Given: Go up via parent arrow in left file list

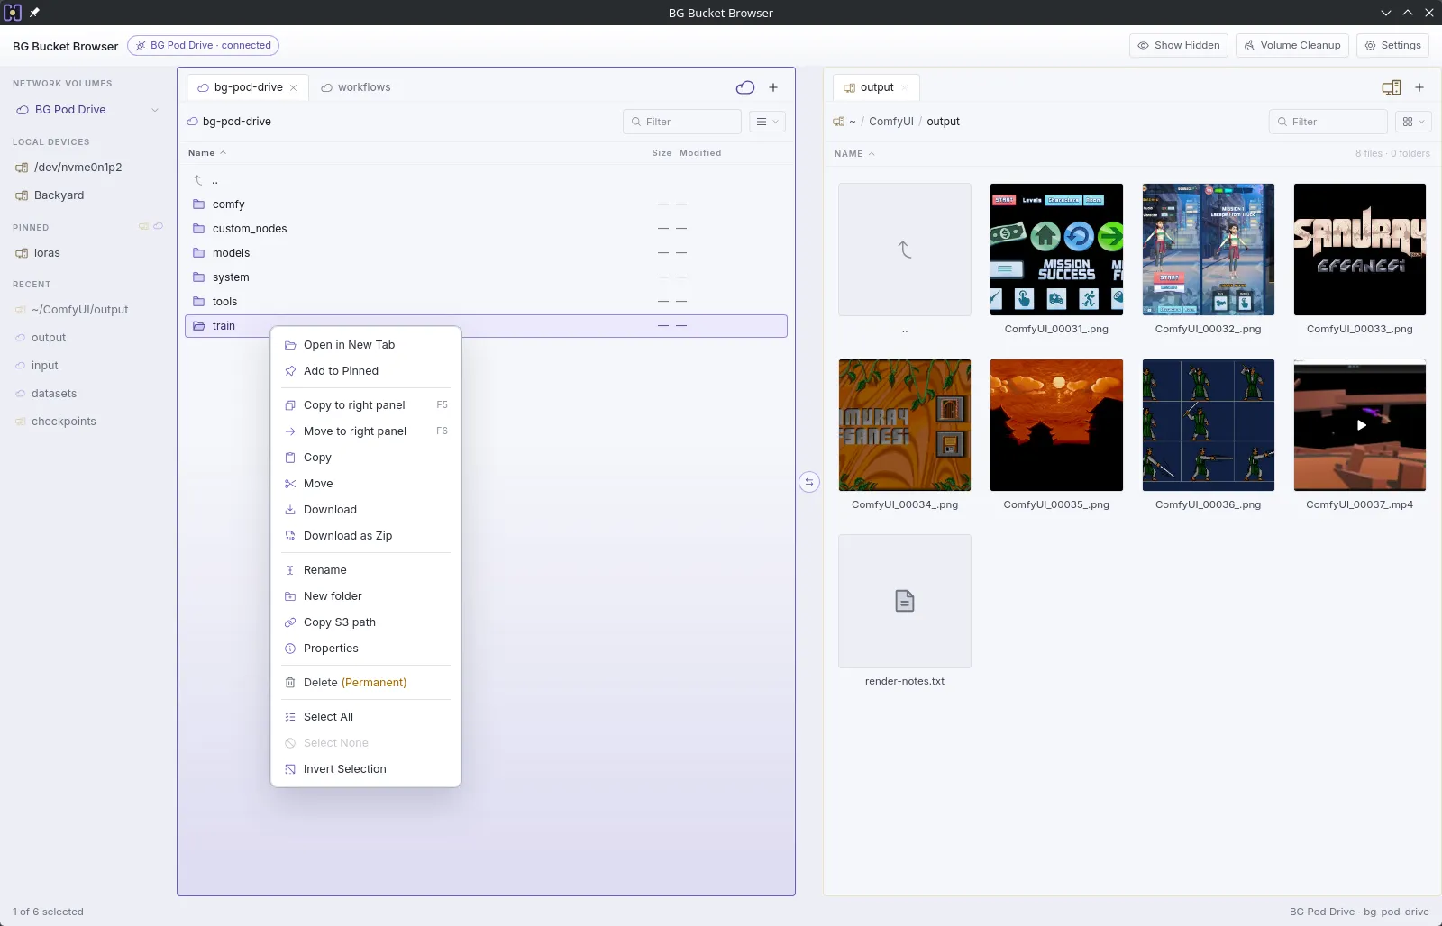Looking at the screenshot, I should tap(198, 180).
